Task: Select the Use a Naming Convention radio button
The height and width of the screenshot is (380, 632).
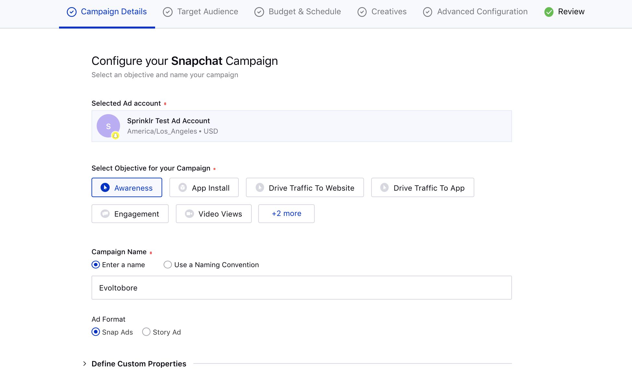Action: point(167,265)
